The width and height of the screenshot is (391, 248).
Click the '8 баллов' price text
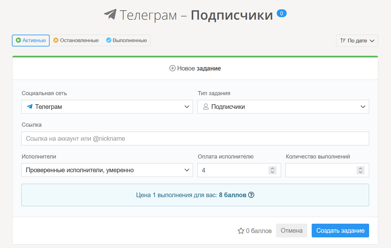(x=233, y=195)
